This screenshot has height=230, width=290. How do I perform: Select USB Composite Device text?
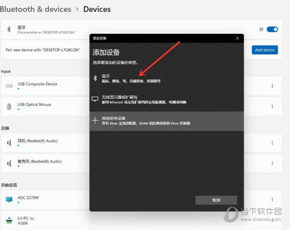37,84
